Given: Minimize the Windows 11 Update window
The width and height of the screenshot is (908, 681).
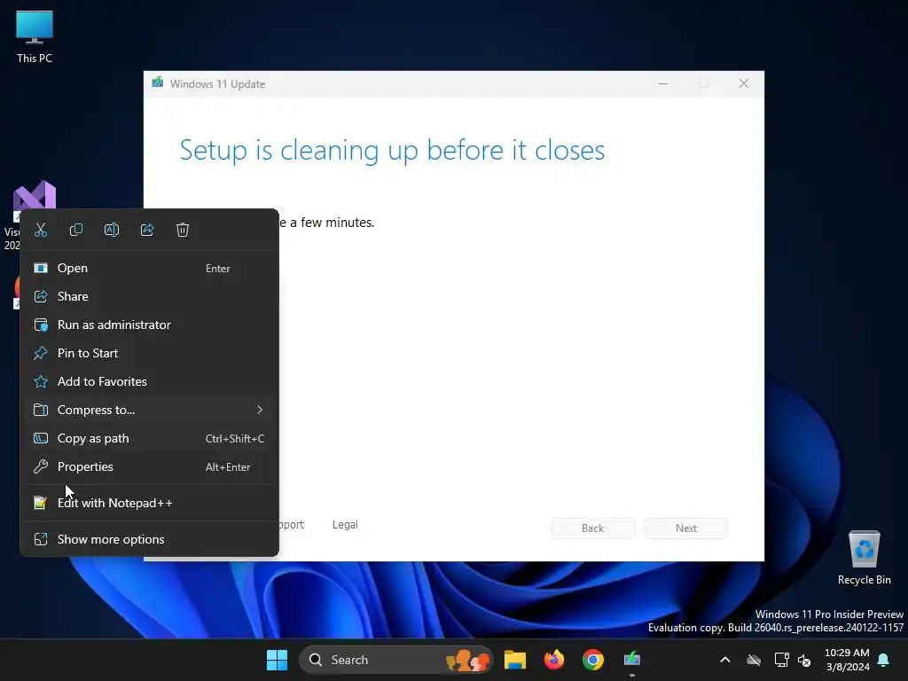Looking at the screenshot, I should coord(663,84).
